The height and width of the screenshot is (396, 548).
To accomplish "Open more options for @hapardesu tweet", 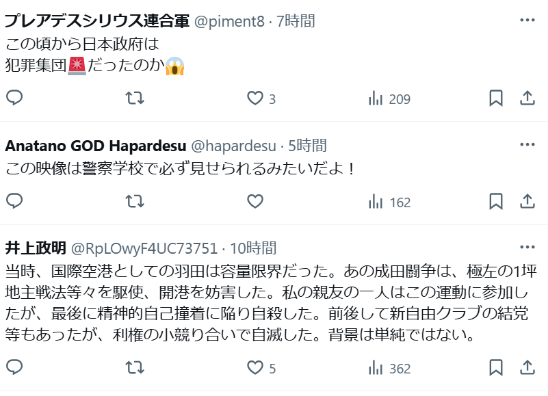I will (527, 144).
